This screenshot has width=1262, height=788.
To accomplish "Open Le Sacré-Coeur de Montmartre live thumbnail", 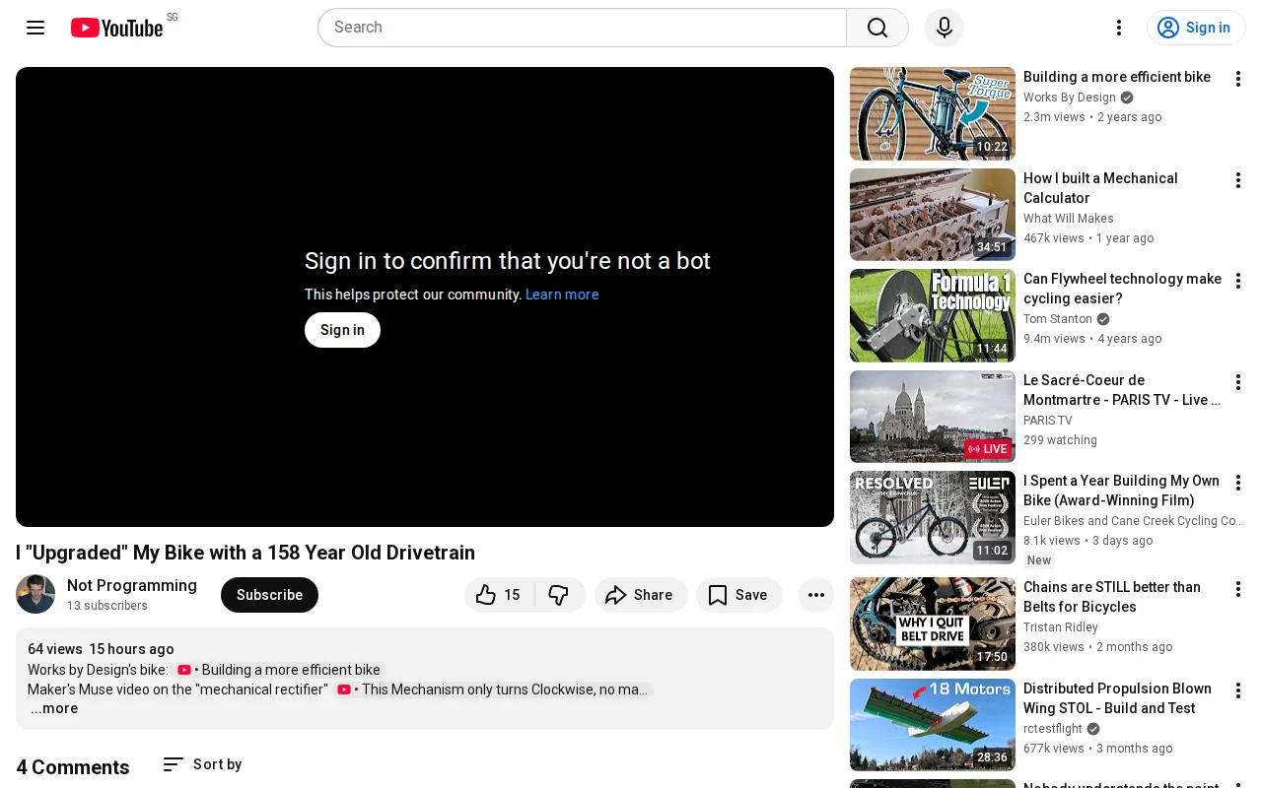I will point(933,417).
